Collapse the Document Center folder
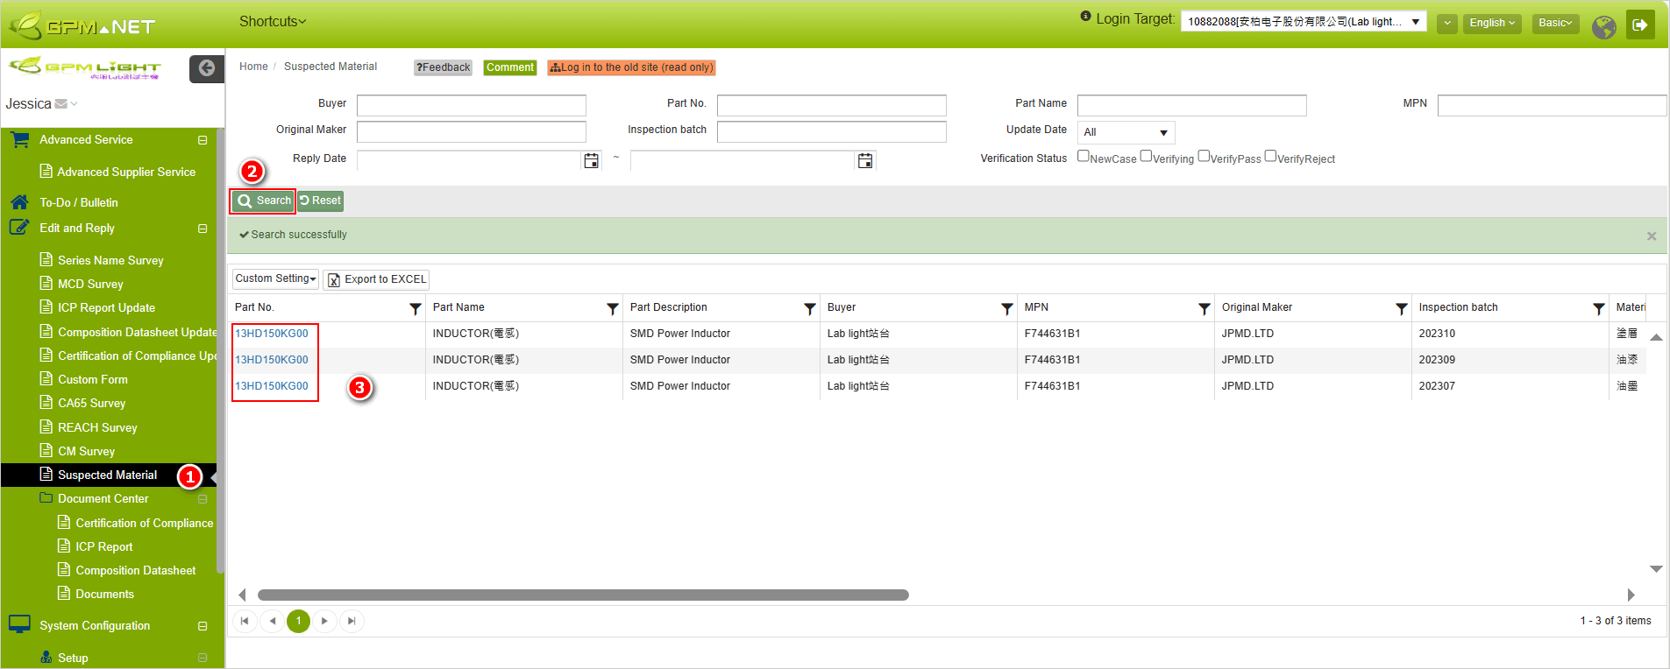The height and width of the screenshot is (669, 1670). (203, 499)
